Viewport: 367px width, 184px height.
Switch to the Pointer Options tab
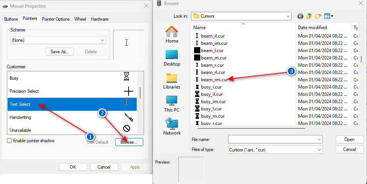point(56,19)
